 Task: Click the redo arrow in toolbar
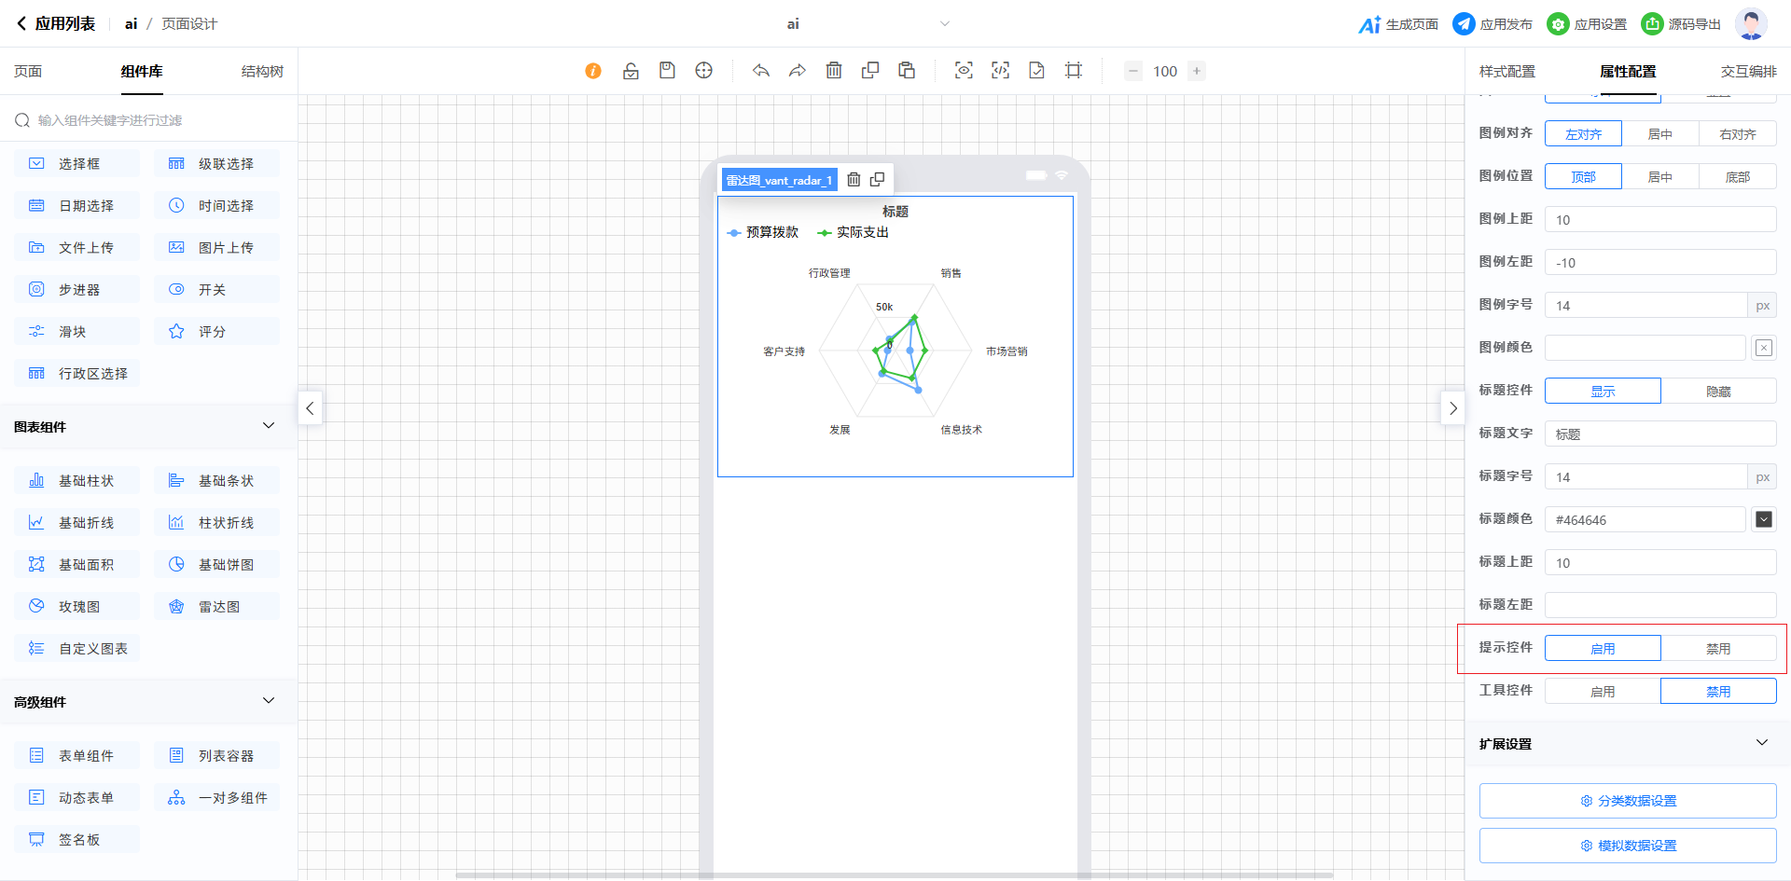[798, 71]
